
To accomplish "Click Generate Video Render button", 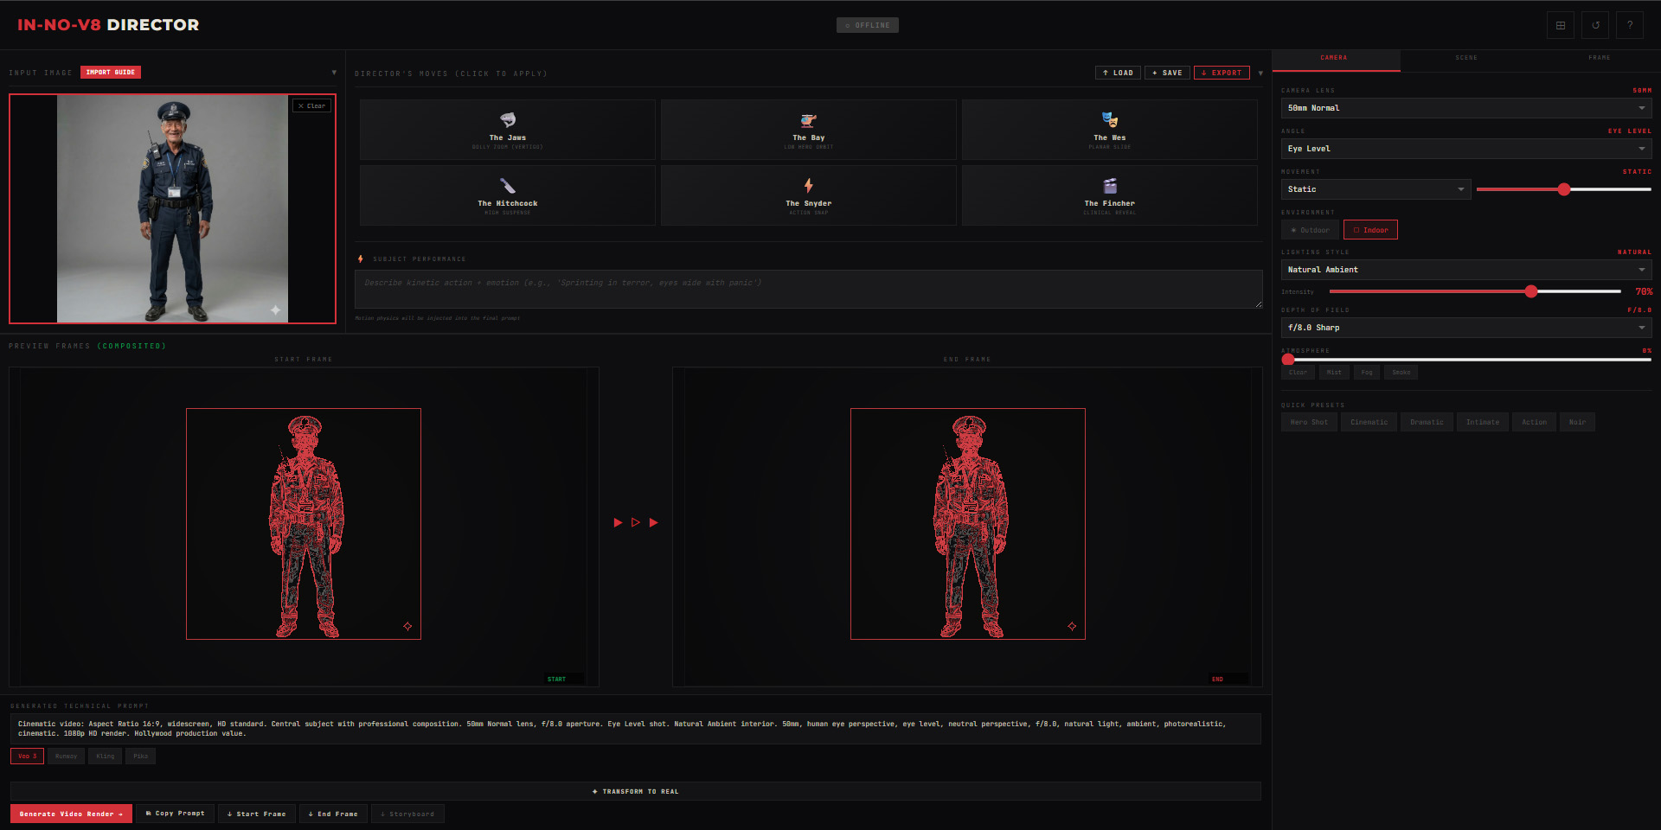I will pos(71,814).
